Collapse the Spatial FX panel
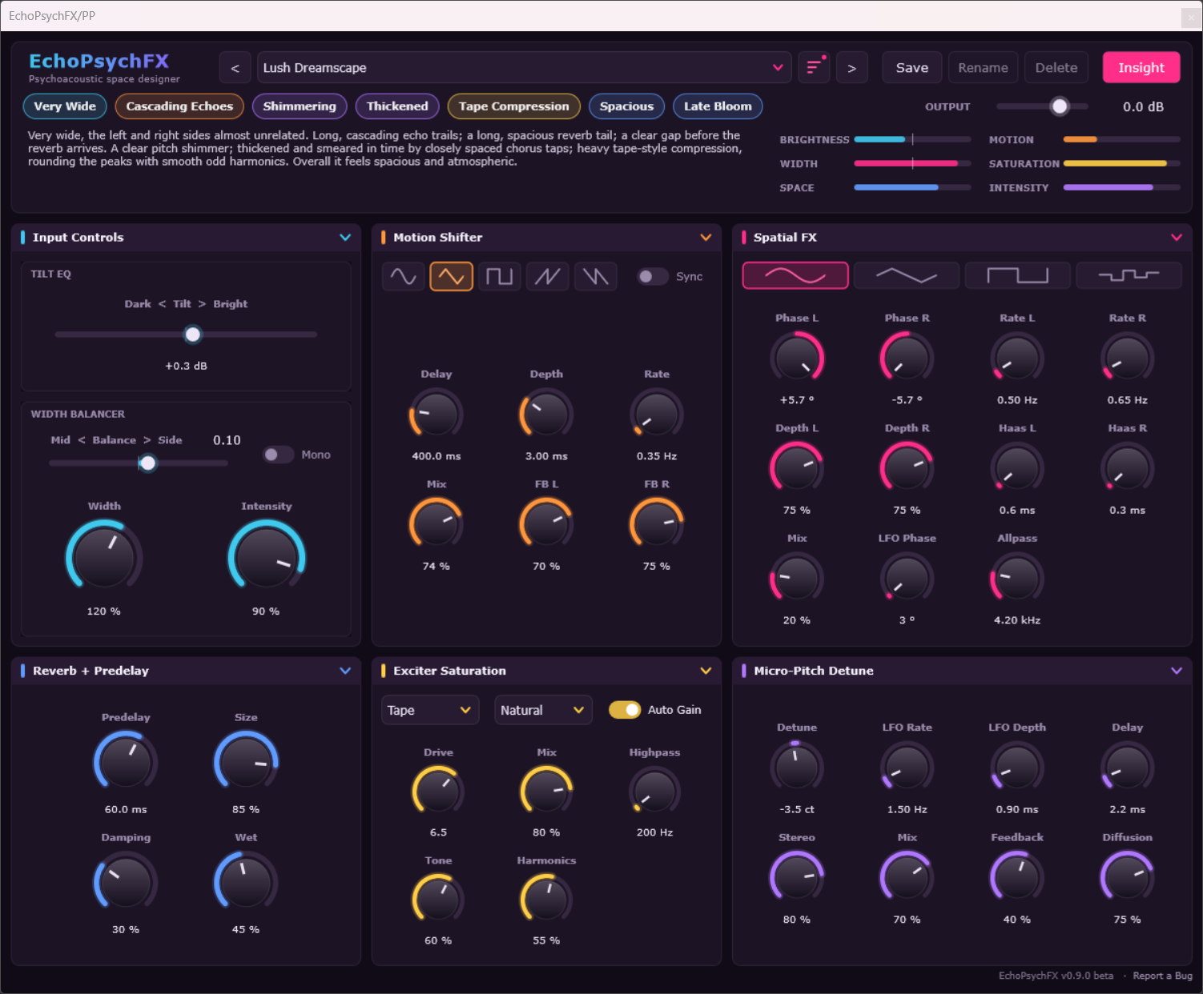The image size is (1203, 994). coord(1177,237)
